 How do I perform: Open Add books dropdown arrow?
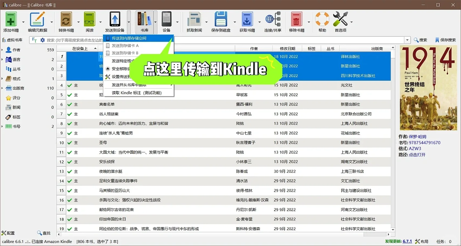[x=23, y=22]
